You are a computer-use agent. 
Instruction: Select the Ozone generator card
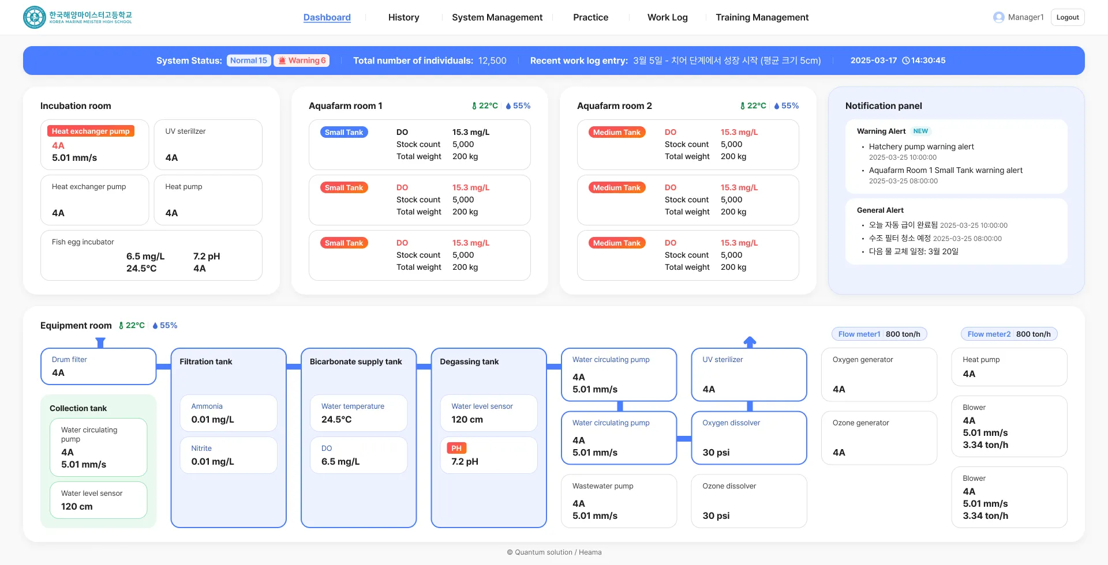pyautogui.click(x=879, y=438)
